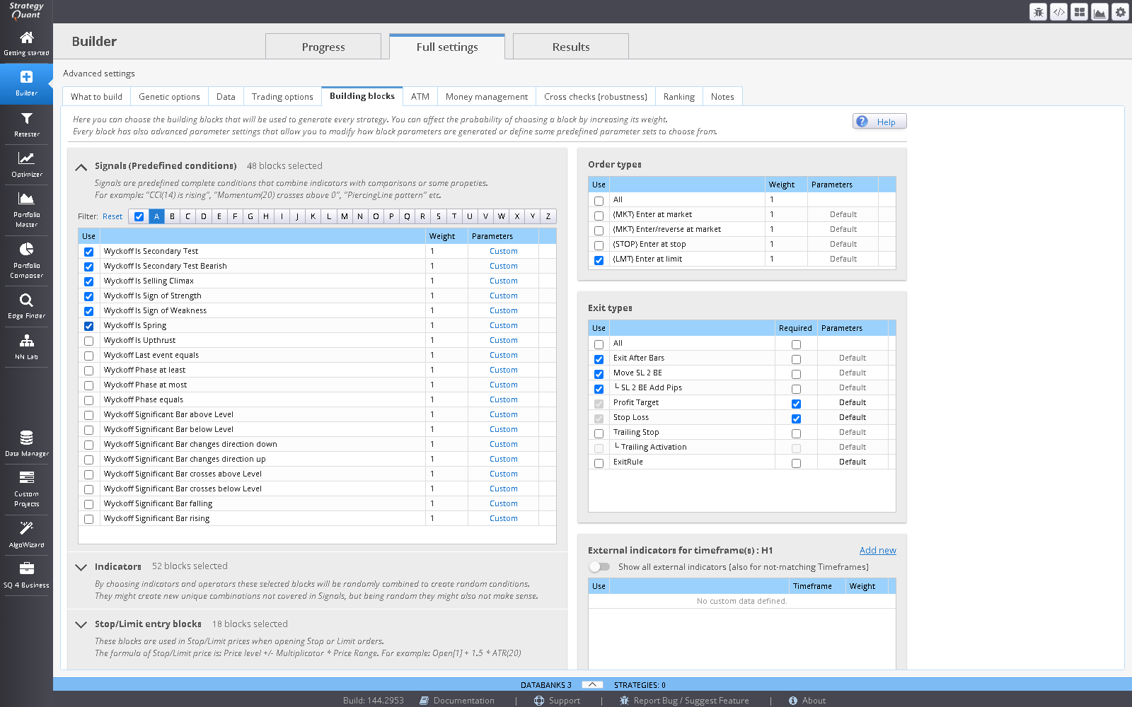Open the Portfolio Composer sidebar icon

coord(26,261)
